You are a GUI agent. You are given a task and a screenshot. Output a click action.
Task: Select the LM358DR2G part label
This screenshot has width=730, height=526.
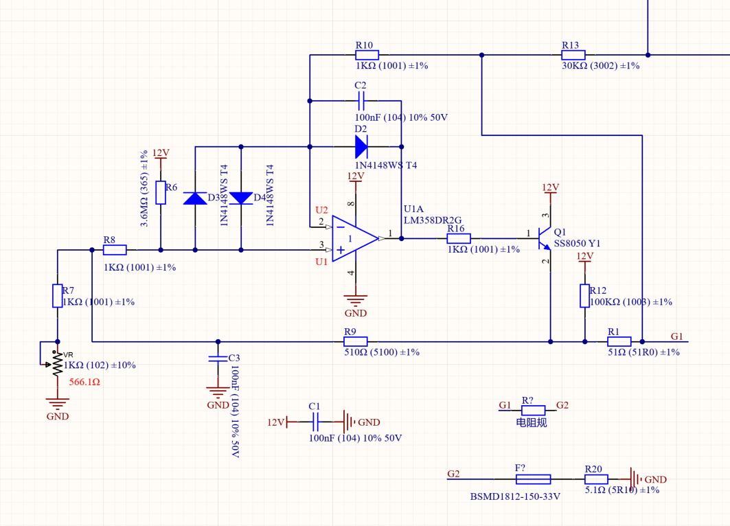click(x=431, y=220)
